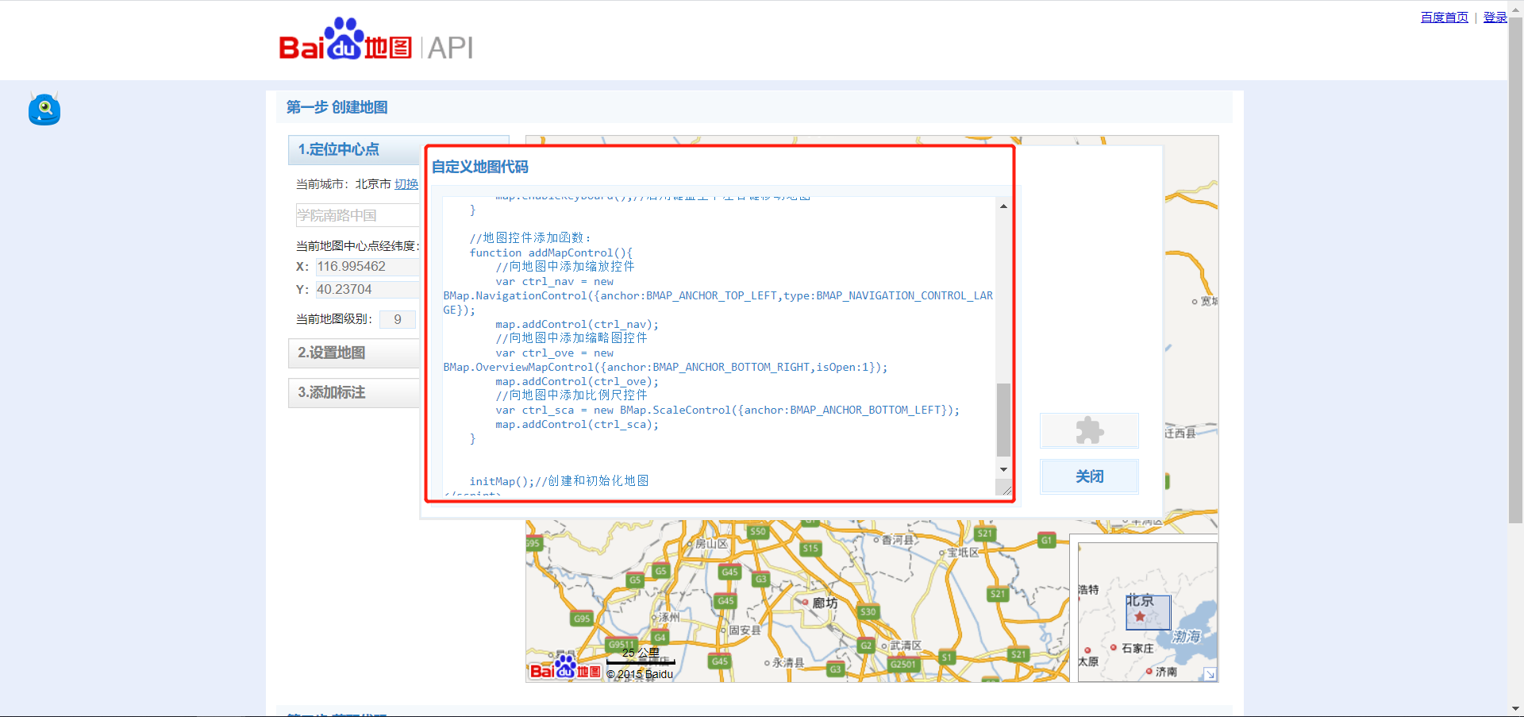The image size is (1524, 717).
Task: Click the 登录 link
Action: pos(1494,17)
